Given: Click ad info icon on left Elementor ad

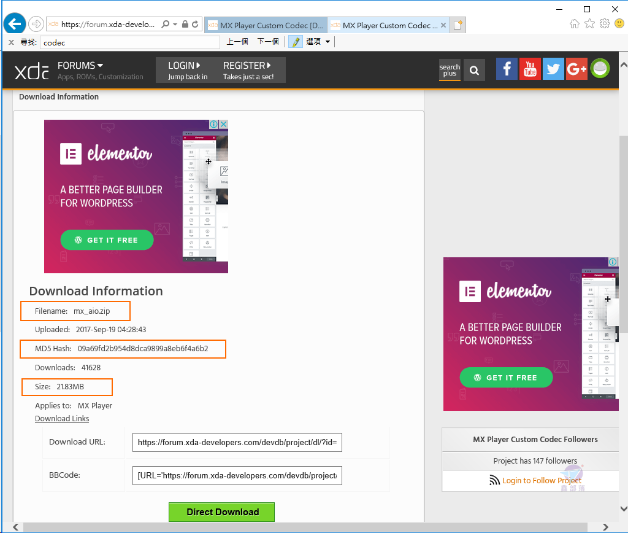Looking at the screenshot, I should [214, 124].
